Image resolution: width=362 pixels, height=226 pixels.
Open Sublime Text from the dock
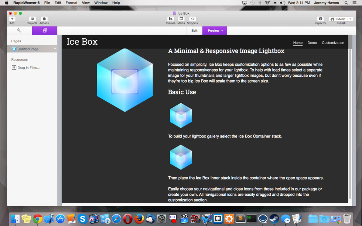[x=240, y=219]
